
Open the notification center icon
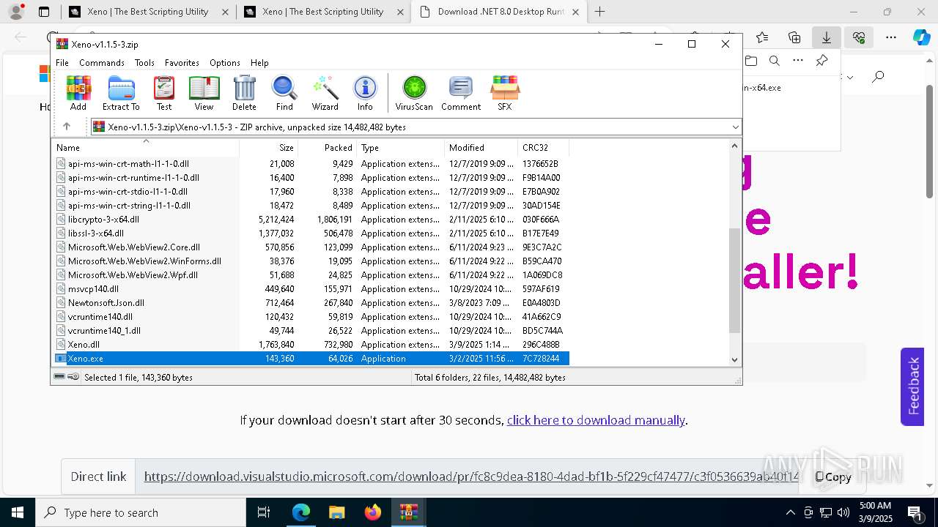pos(915,512)
